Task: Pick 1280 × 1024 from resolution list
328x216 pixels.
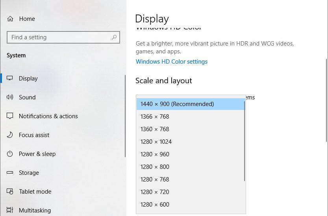Action: point(191,142)
